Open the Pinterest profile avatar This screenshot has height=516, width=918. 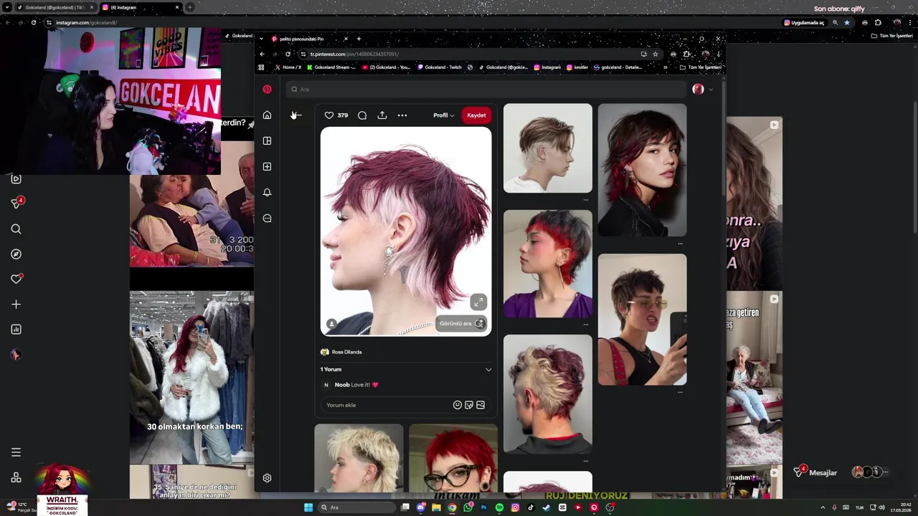[x=698, y=90]
